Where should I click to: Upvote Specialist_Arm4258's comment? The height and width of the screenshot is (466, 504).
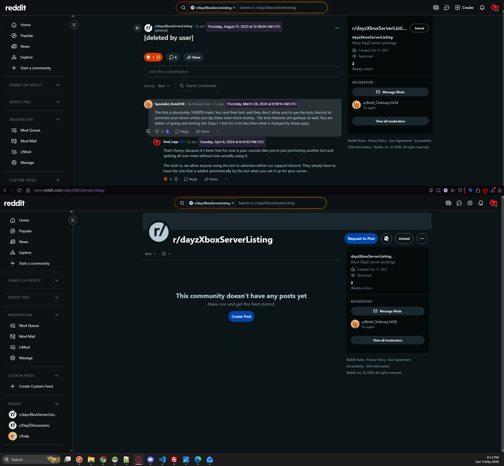coord(157,131)
